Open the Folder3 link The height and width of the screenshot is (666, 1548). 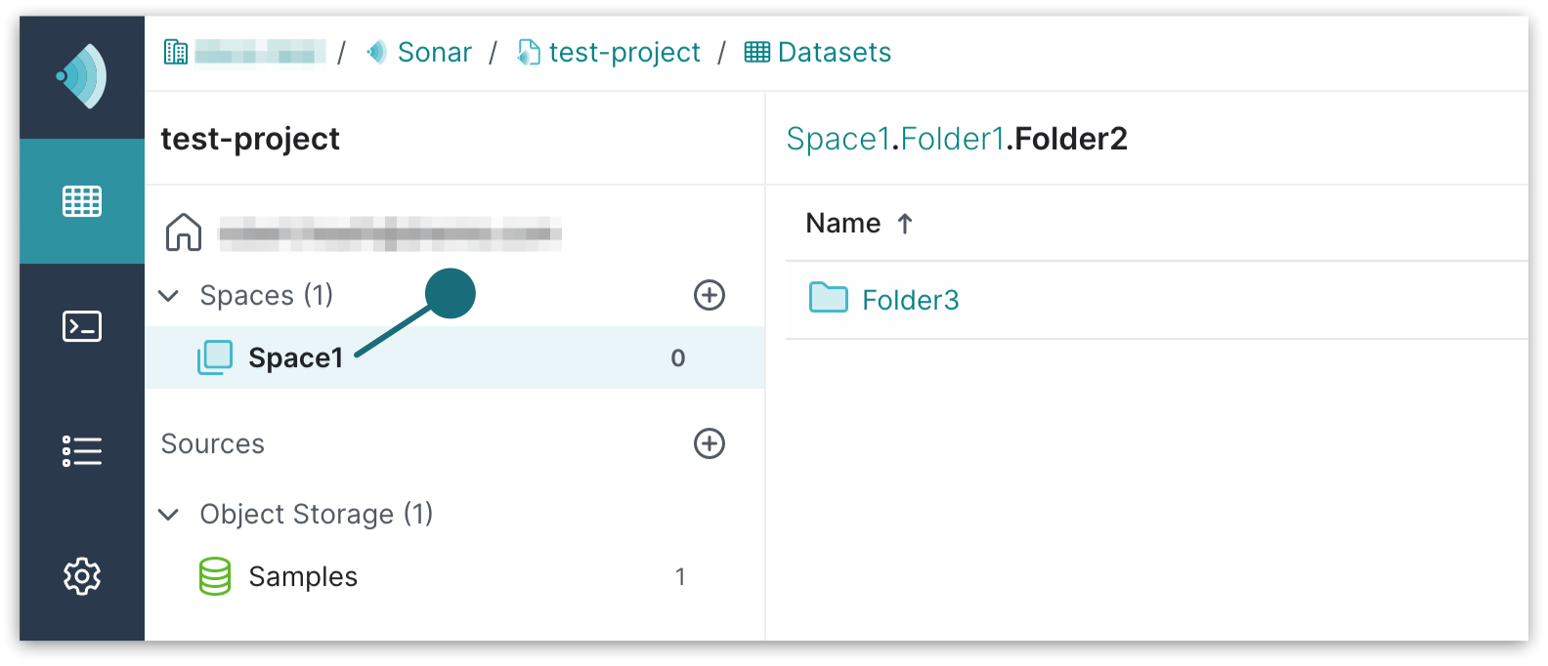tap(910, 300)
